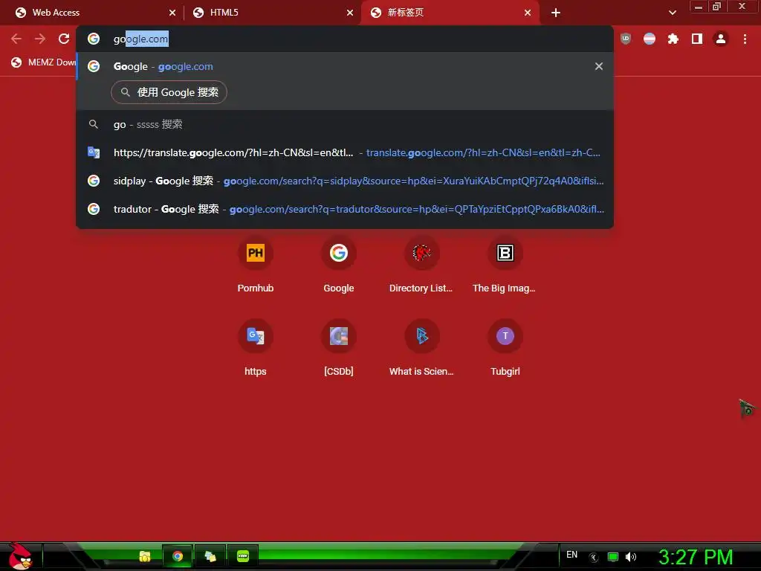Reload the page with the refresh icon
Image resolution: width=761 pixels, height=571 pixels.
point(64,39)
